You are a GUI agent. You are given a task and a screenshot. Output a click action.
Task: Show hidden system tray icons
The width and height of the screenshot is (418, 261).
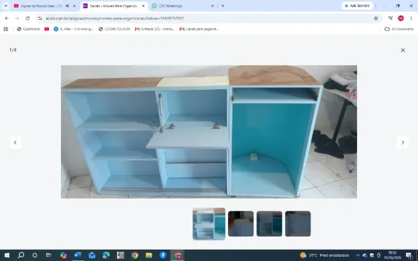(x=358, y=255)
